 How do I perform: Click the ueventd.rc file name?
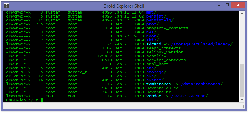[159, 92]
